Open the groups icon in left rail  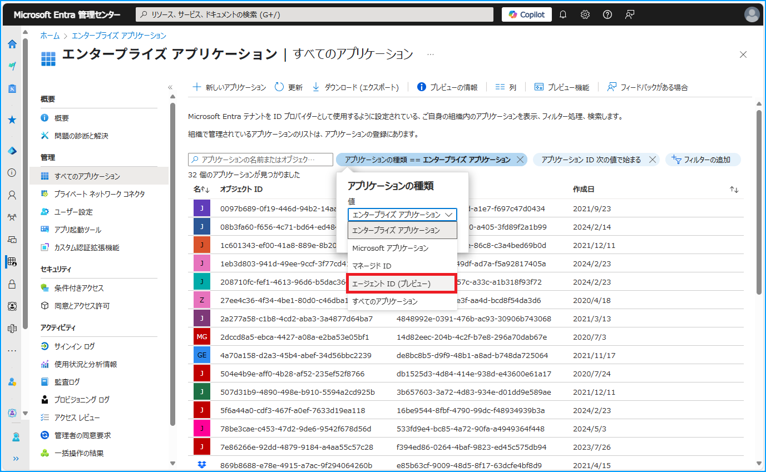[12, 217]
